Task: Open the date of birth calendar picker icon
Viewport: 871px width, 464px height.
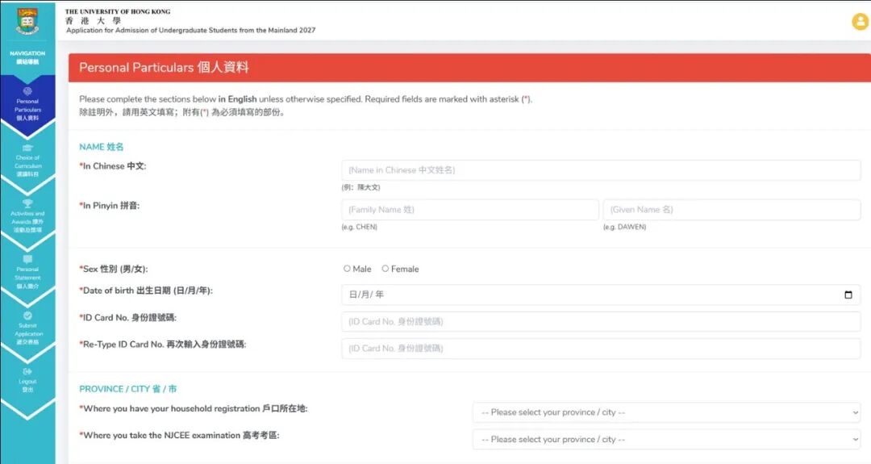Action: pyautogui.click(x=848, y=295)
